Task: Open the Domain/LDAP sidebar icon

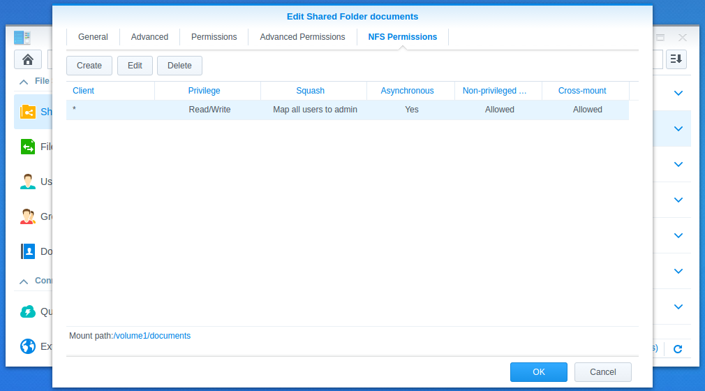Action: click(28, 251)
